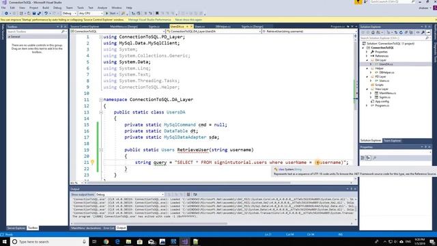The width and height of the screenshot is (437, 246).
Task: Collapse the RetrieveUser method on line 19
Action: point(101,150)
